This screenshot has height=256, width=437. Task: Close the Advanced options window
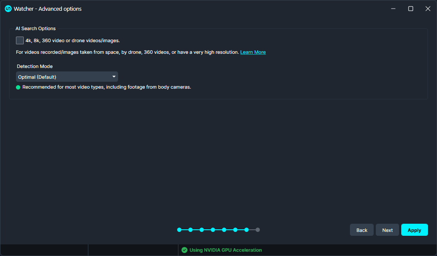click(x=428, y=9)
